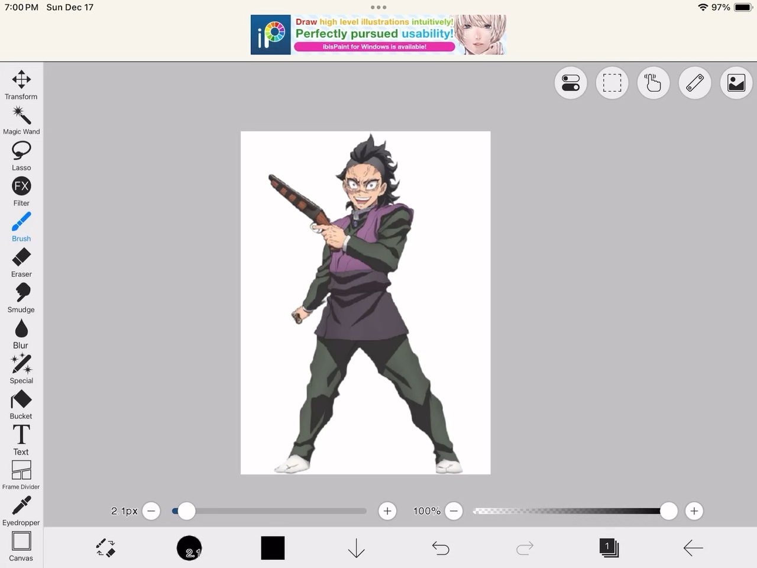Viewport: 757px width, 568px height.
Task: Toggle the ruler tool button
Action: point(694,83)
